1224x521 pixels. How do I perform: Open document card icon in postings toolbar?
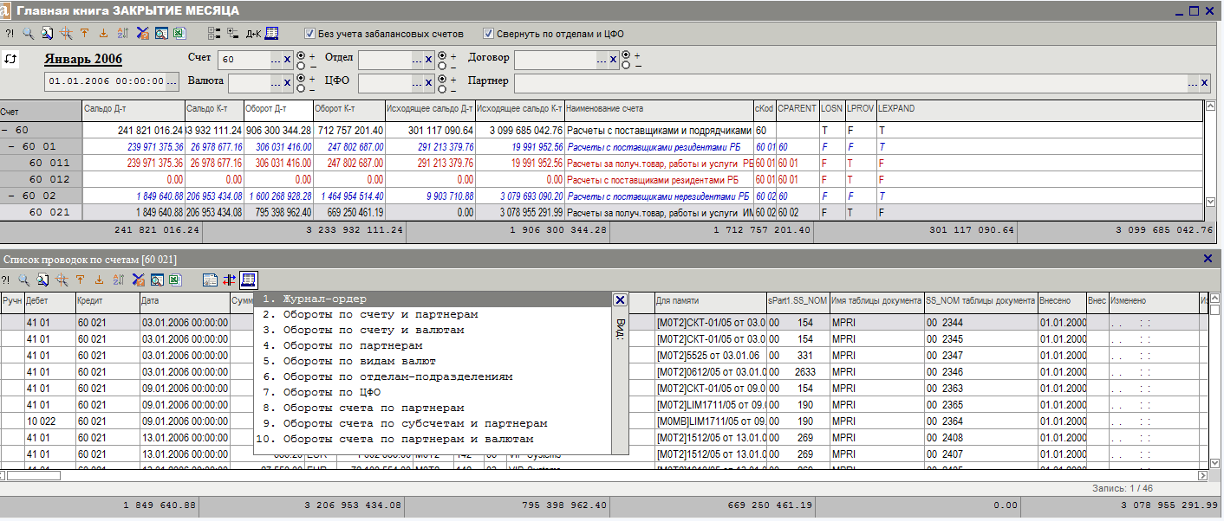coord(210,280)
